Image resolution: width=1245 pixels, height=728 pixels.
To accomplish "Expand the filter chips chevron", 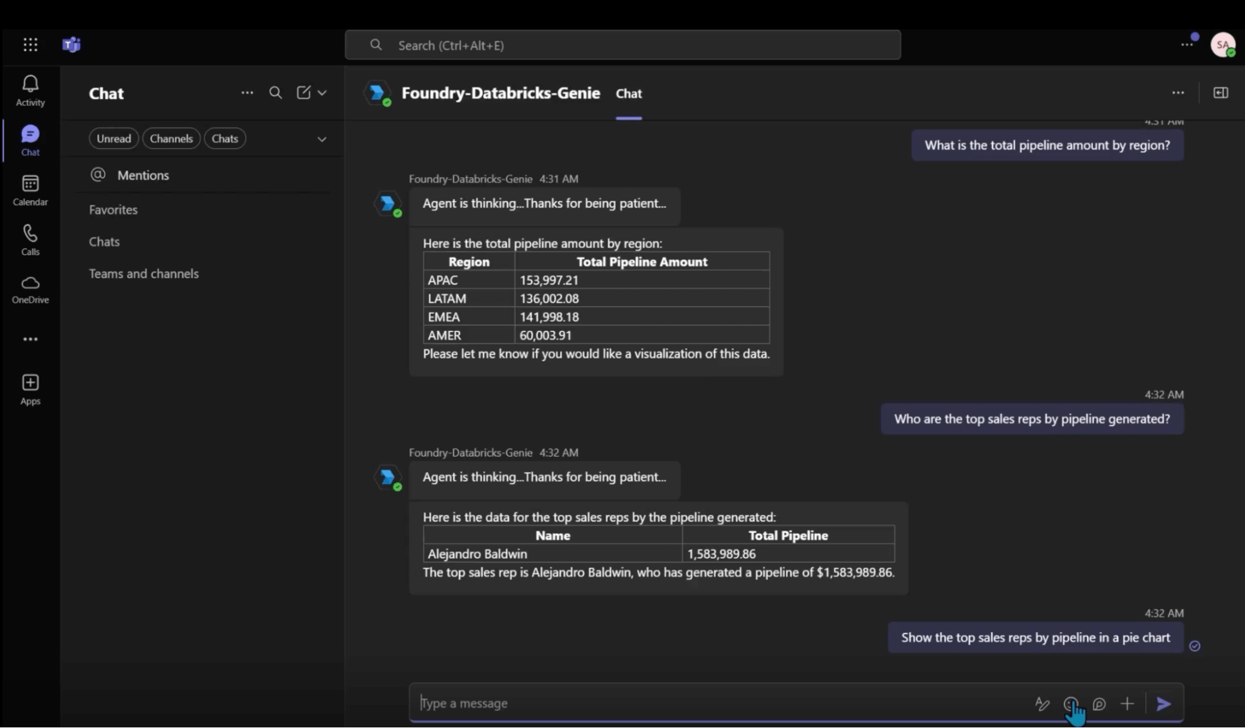I will [x=322, y=139].
